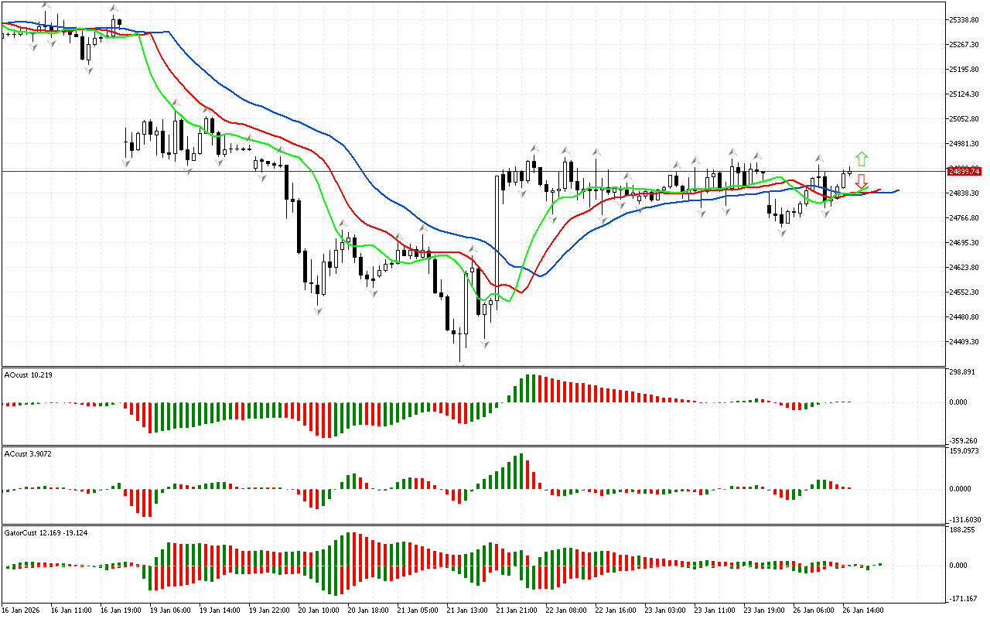This screenshot has width=990, height=619.
Task: Select the 24409.30 price axis label
Action: [965, 342]
